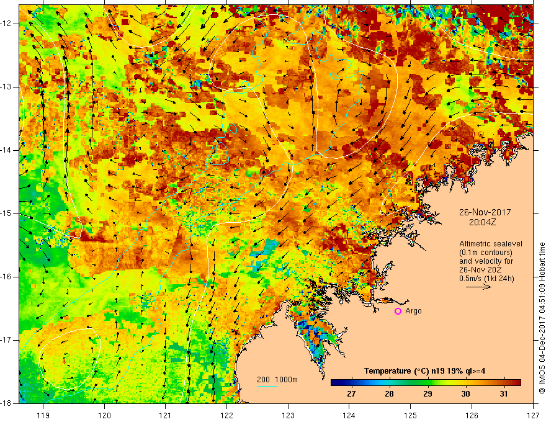Click longitude label 119
This screenshot has width=546, height=422.
click(43, 415)
